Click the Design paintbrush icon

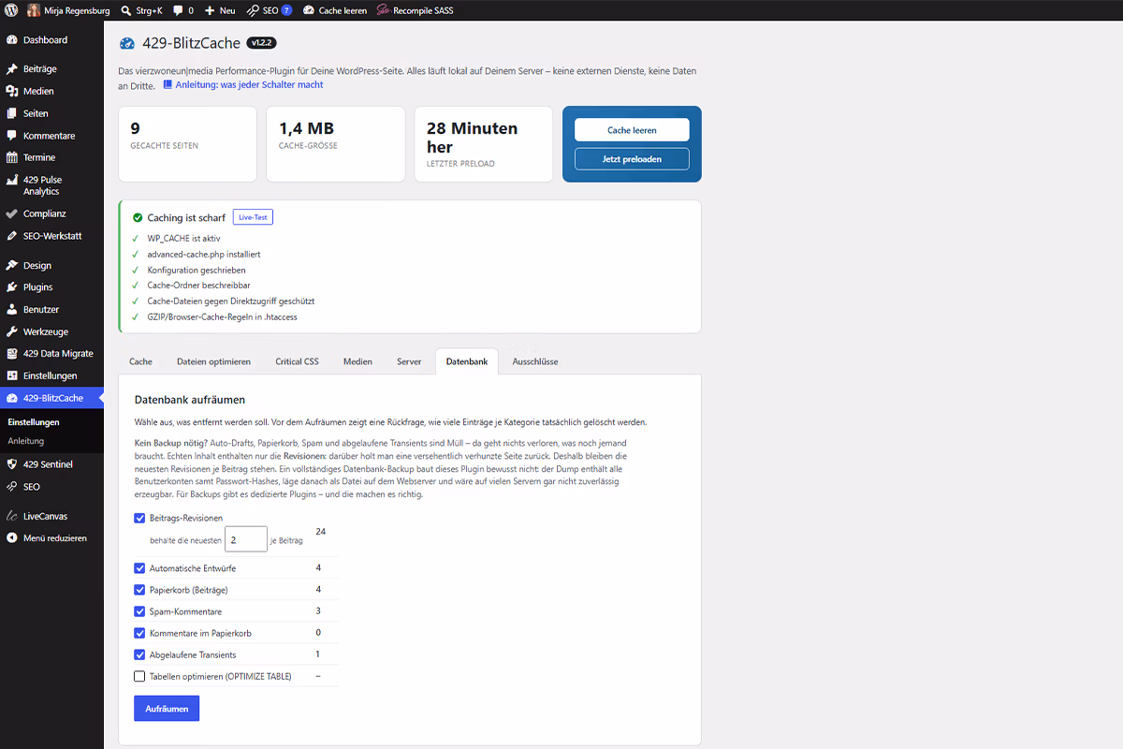[x=12, y=265]
